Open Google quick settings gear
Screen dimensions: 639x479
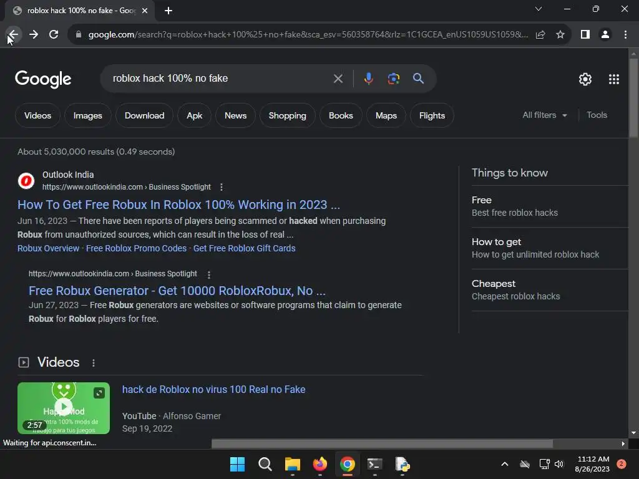point(585,79)
